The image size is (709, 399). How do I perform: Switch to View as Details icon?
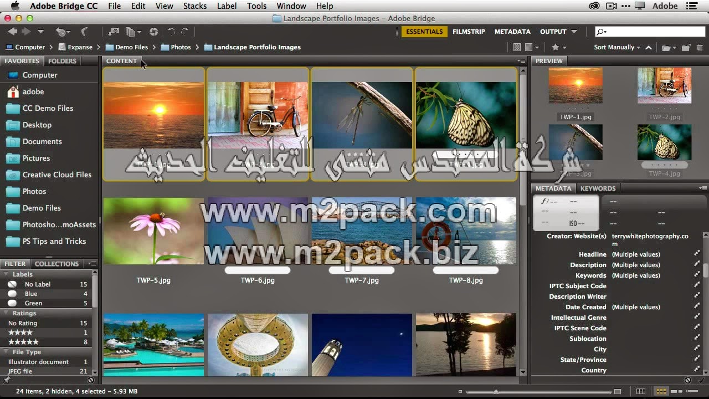point(676,392)
